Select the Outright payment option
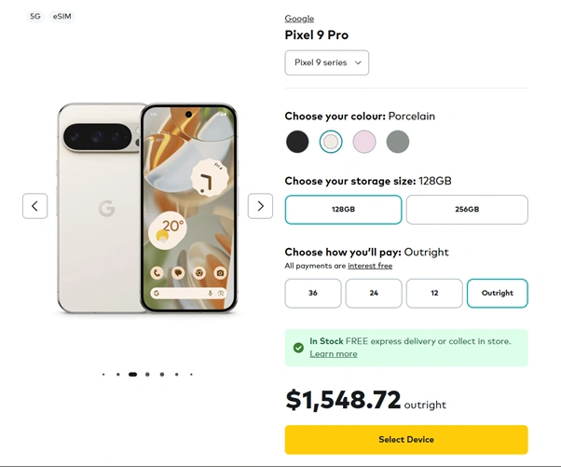Viewport: 561px width, 467px height. pyautogui.click(x=497, y=293)
